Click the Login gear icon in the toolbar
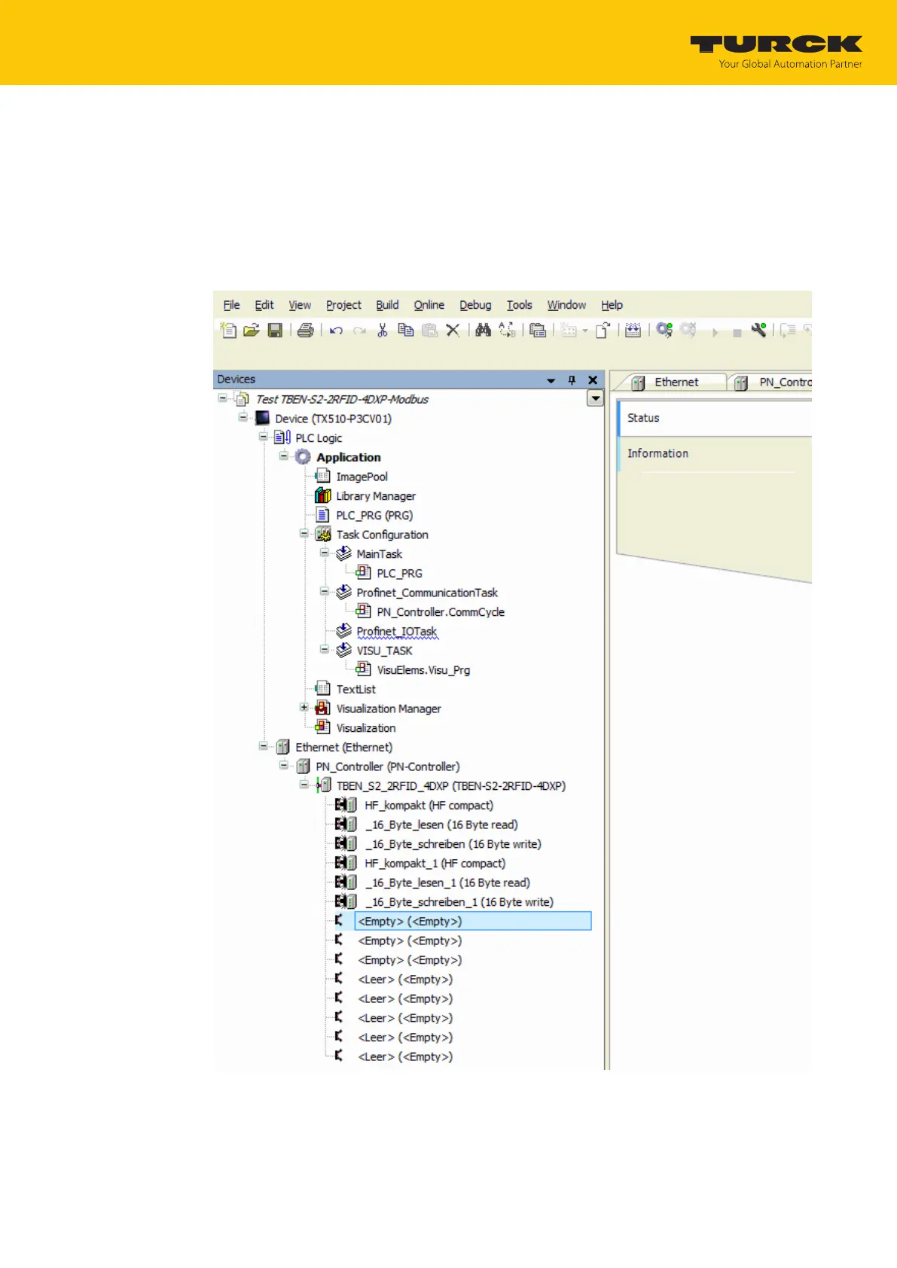 tap(664, 330)
